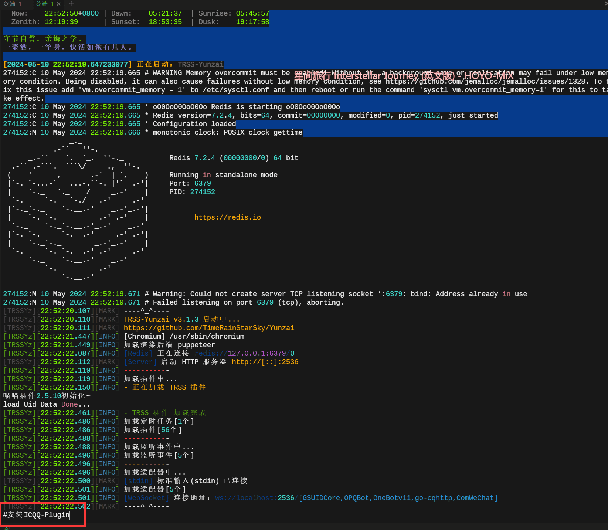Focus the command line containing #安装ICQQ-Plugin
Viewport: 608px width, 530px height.
pyautogui.click(x=37, y=515)
